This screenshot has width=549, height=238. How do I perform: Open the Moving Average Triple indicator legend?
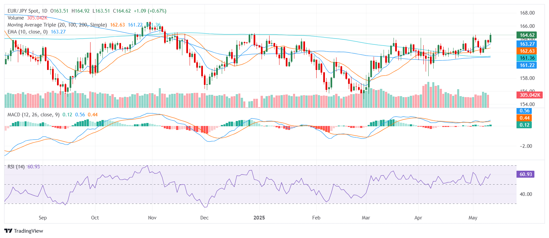[57, 25]
